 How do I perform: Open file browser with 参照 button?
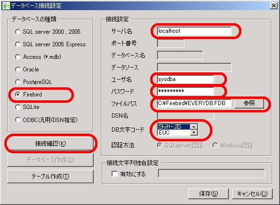tap(249, 103)
